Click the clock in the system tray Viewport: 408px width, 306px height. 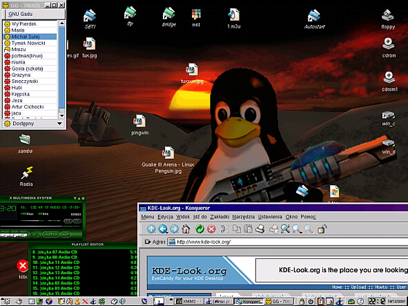(377, 301)
